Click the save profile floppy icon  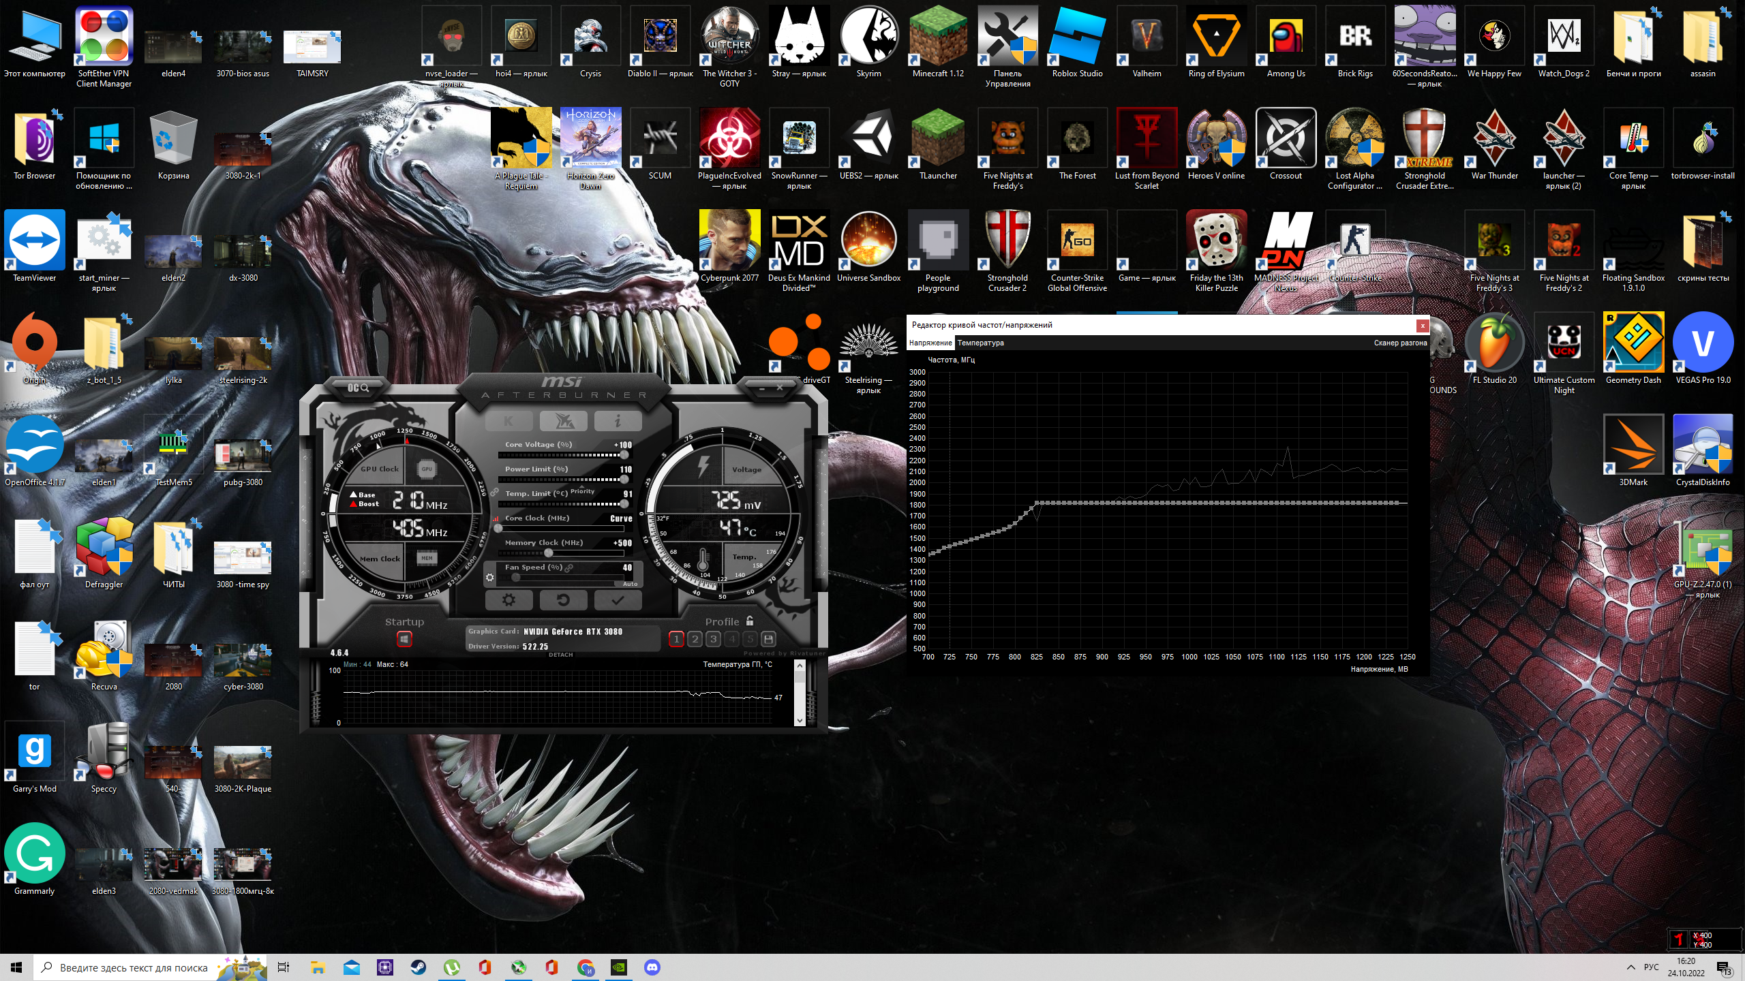tap(768, 639)
